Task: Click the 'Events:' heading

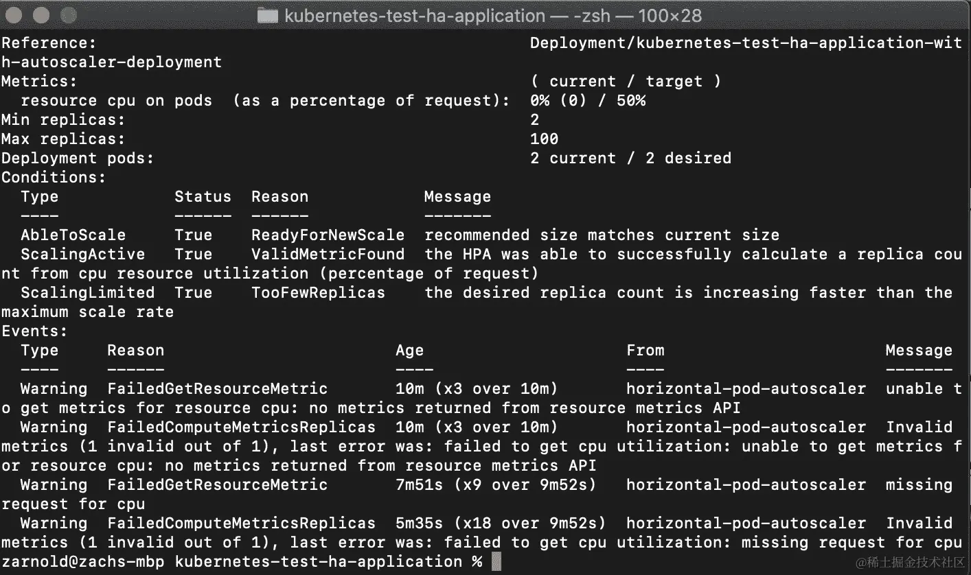Action: pyautogui.click(x=35, y=331)
